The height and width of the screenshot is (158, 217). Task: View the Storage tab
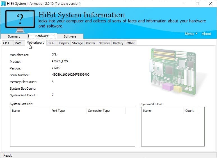77,43
